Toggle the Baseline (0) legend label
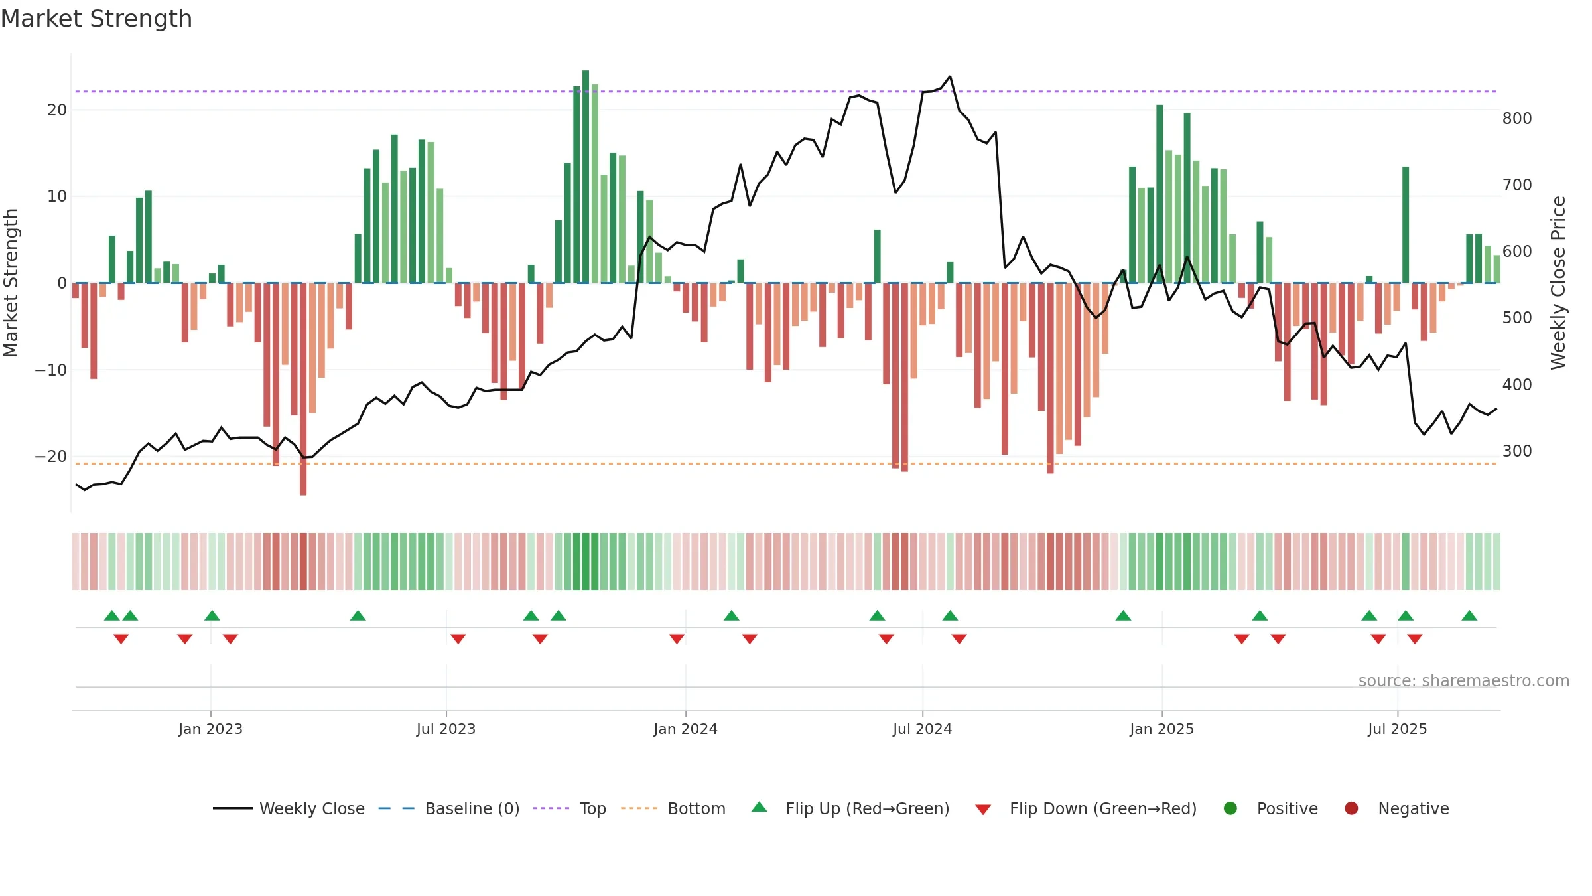The image size is (1592, 896). click(472, 808)
